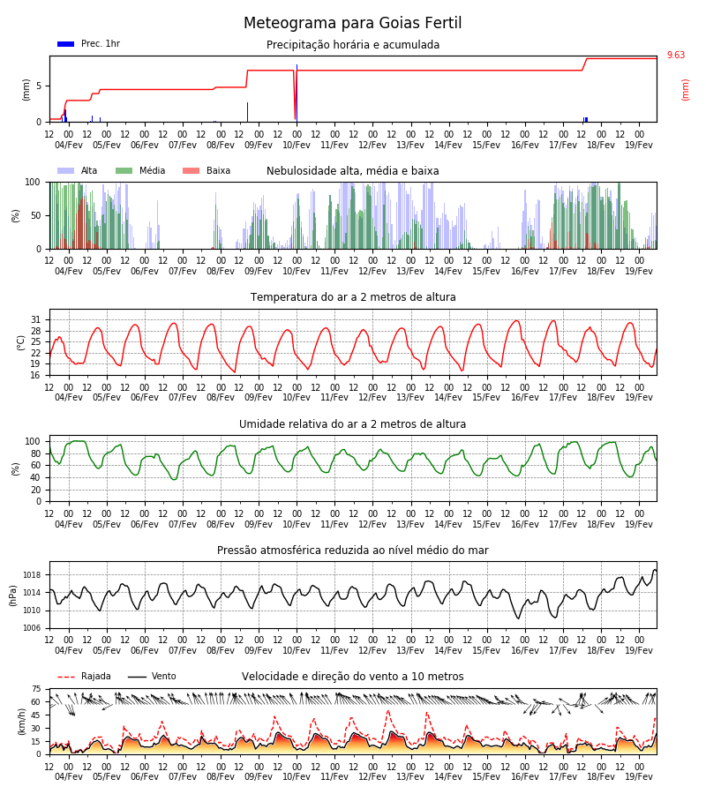Click the Nebulosidade alta, média e baixa heading
Image resolution: width=706 pixels, height=794 pixels.
352,170
